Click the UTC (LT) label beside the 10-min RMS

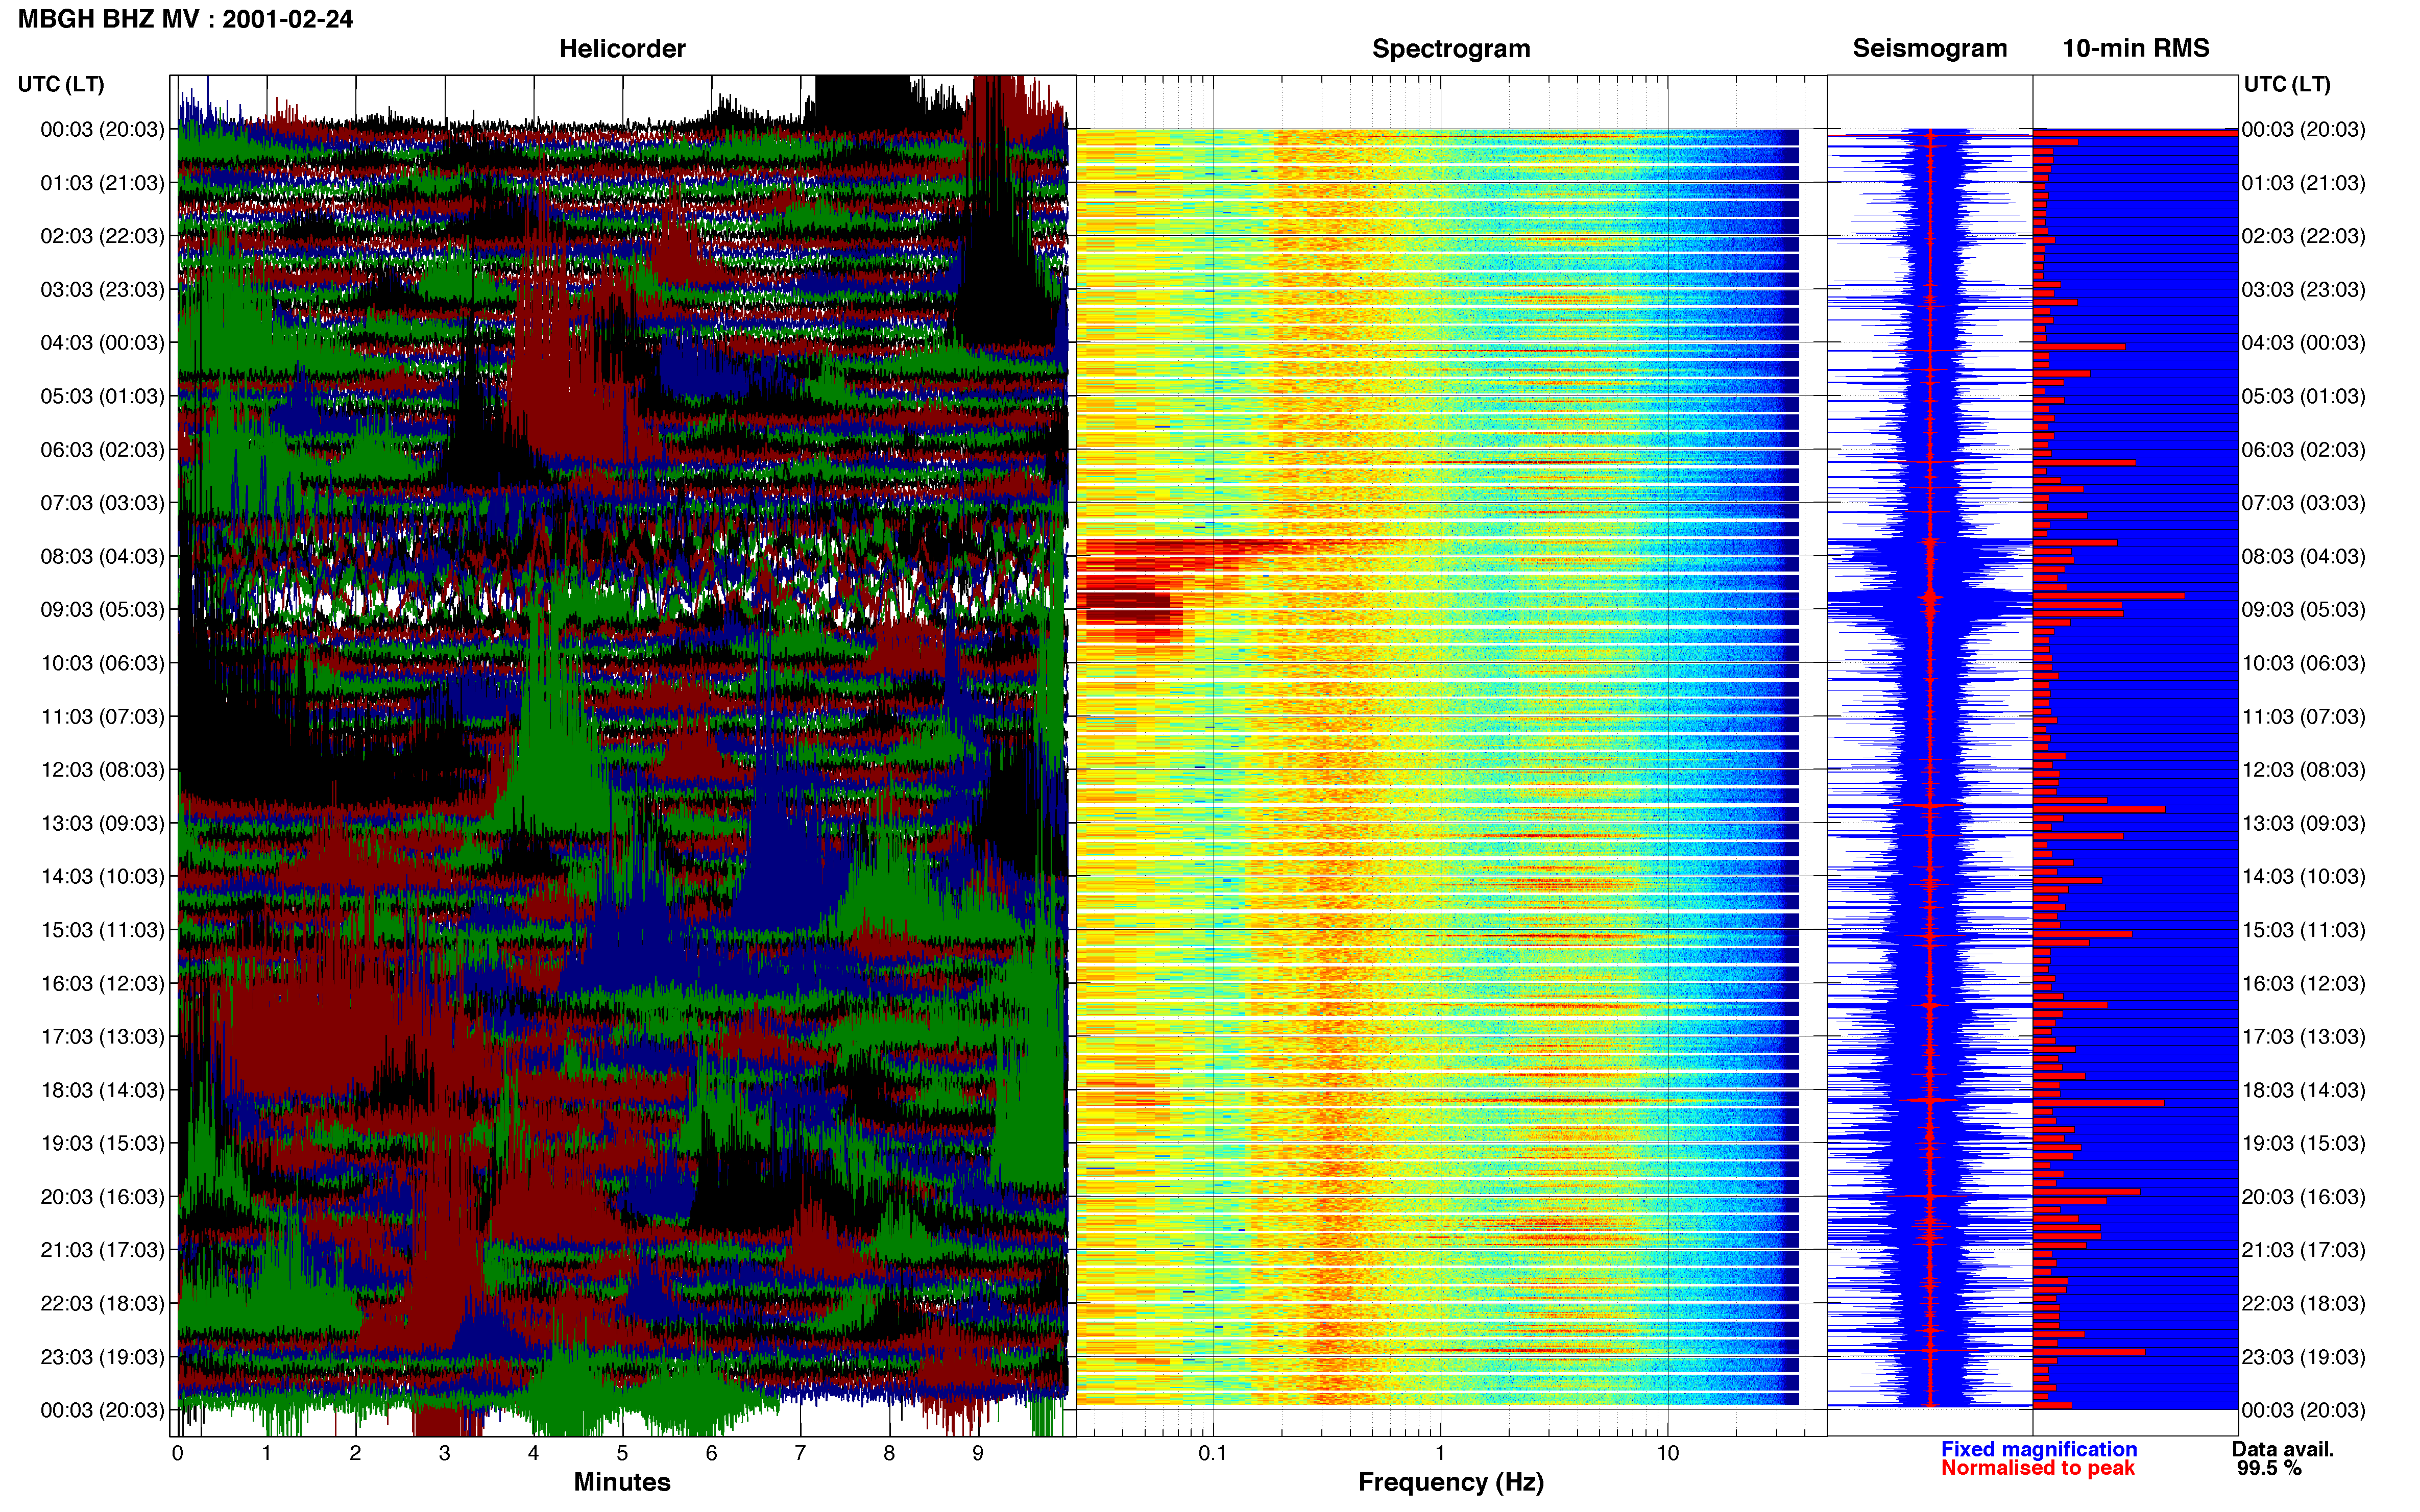tap(2287, 84)
